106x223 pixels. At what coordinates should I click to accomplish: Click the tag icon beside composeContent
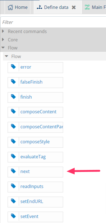13,111
